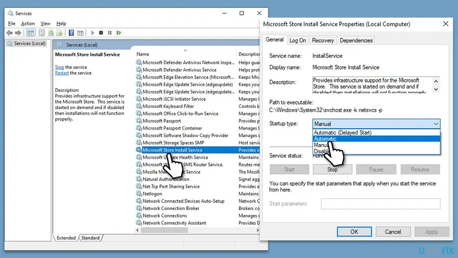Click the Refresh toolbar icon
458x258 pixels.
pos(51,33)
